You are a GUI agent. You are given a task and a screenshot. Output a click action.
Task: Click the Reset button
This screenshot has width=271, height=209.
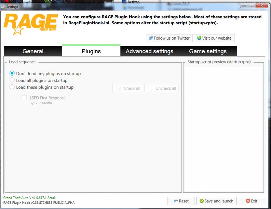(181, 201)
